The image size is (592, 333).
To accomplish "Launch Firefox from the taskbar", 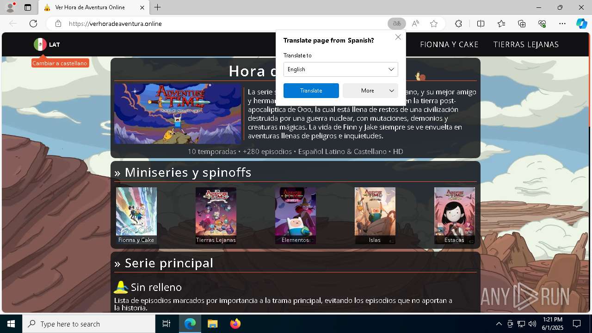I will pos(235,324).
